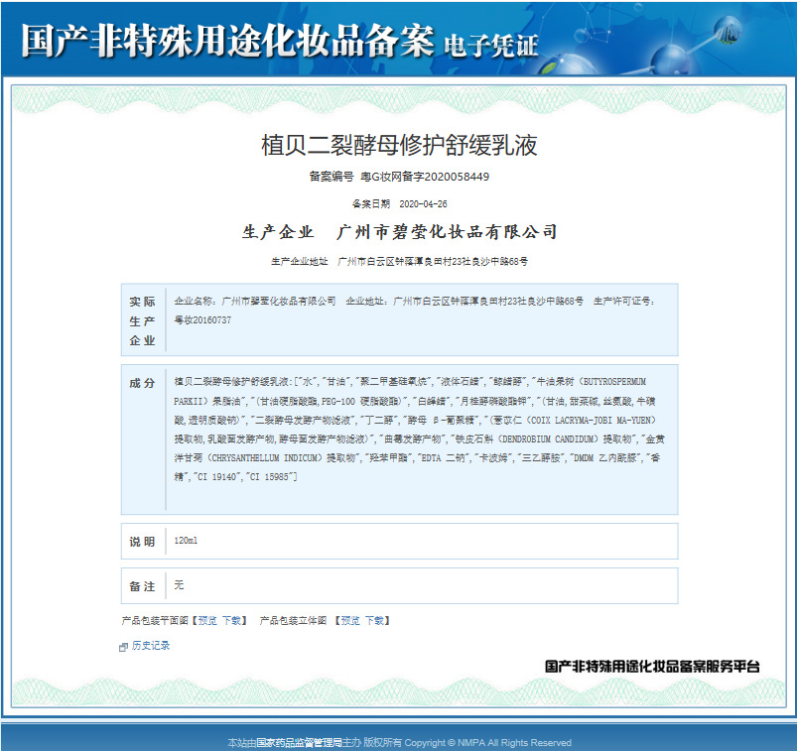Click the 历史记录 pop-out icon
The height and width of the screenshot is (751, 797).
coord(123,647)
